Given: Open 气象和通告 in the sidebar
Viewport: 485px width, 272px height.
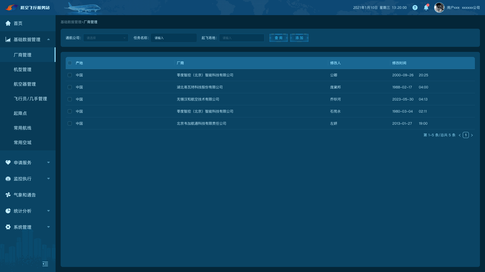Looking at the screenshot, I should click(28, 195).
